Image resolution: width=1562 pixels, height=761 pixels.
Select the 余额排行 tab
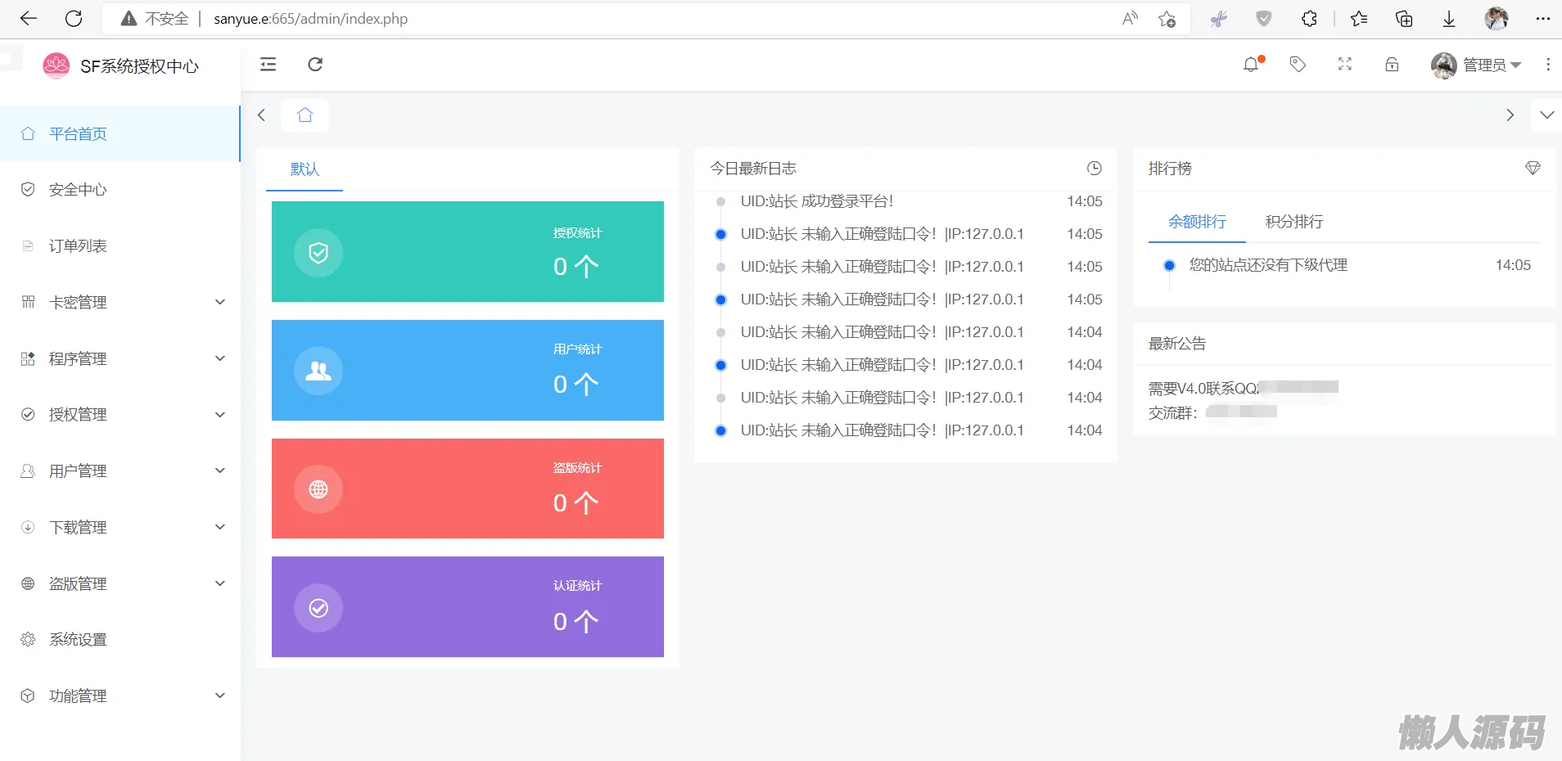[1197, 222]
